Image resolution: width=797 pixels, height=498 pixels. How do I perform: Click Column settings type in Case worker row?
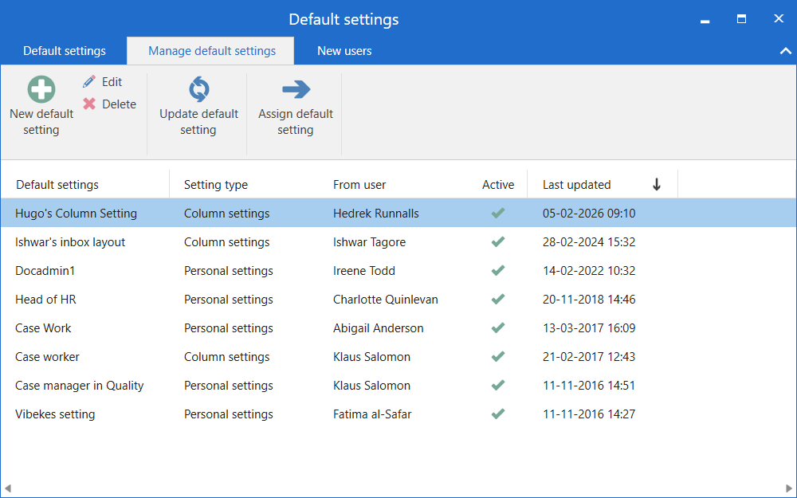coord(226,357)
